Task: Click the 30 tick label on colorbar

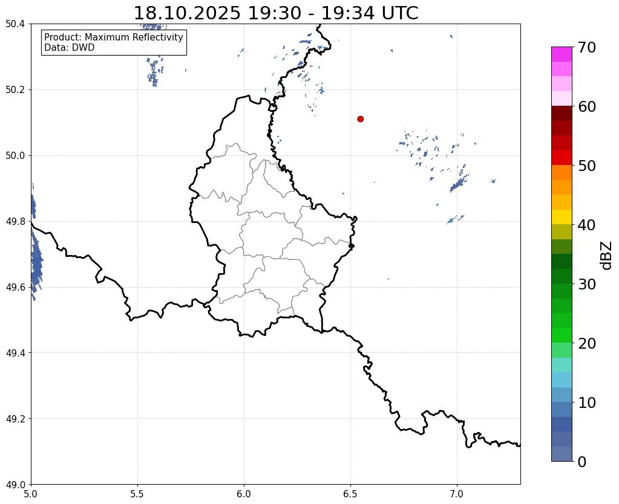Action: [587, 283]
